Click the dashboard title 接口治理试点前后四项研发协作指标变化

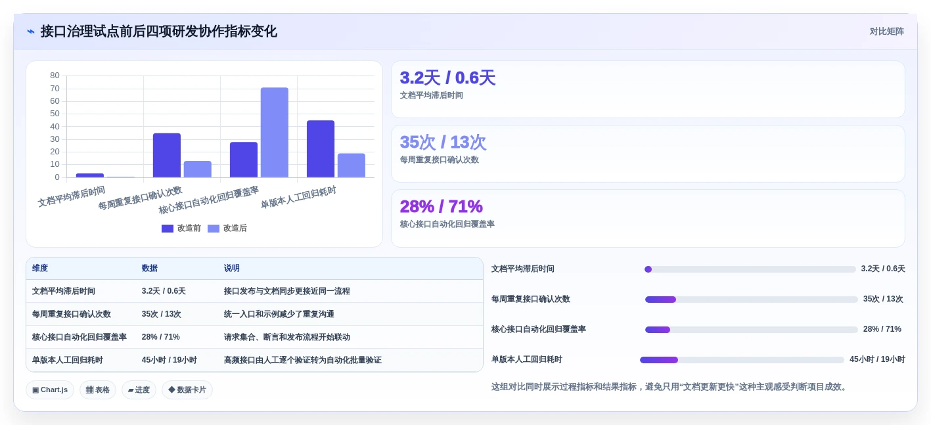click(x=158, y=32)
